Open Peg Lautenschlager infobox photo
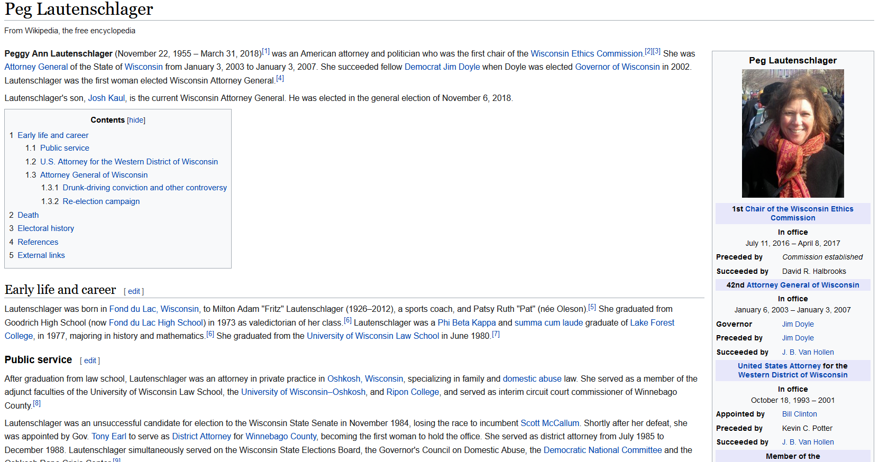 [x=793, y=133]
